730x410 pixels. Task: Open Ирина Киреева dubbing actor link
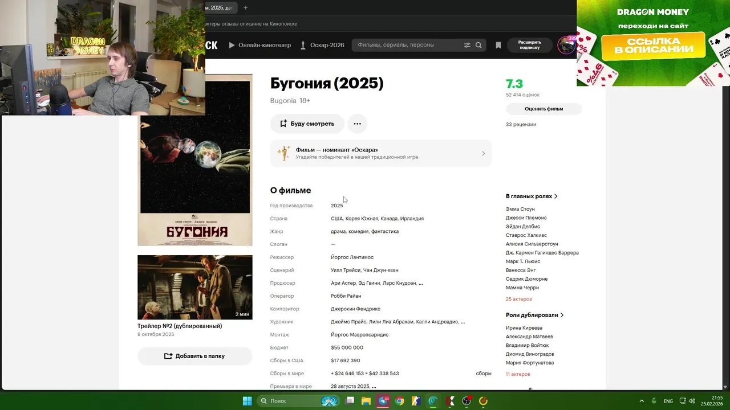(x=524, y=328)
